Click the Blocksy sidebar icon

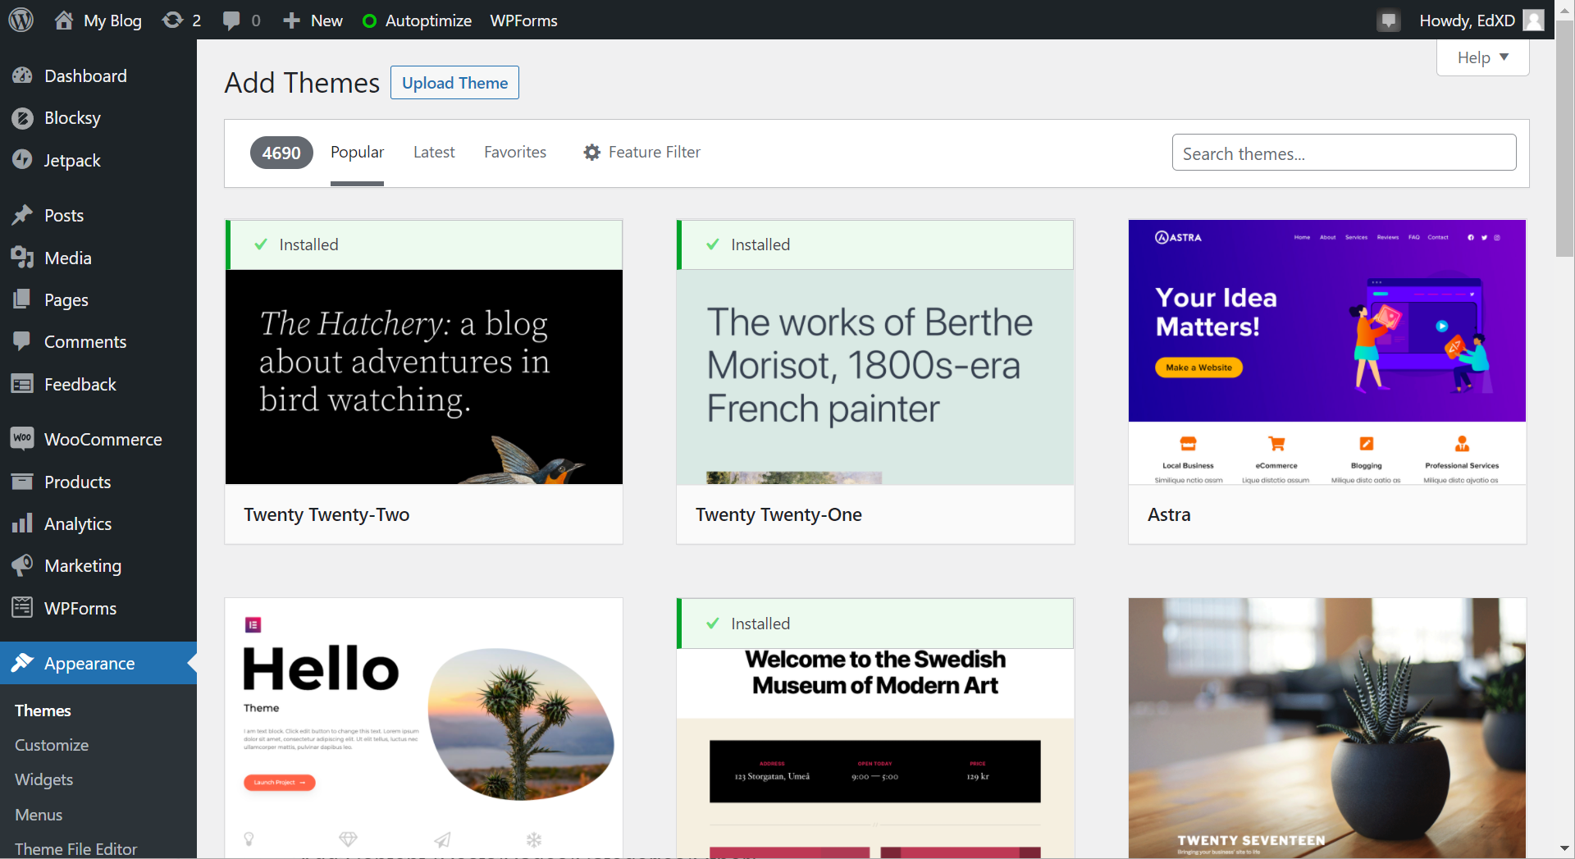(22, 118)
